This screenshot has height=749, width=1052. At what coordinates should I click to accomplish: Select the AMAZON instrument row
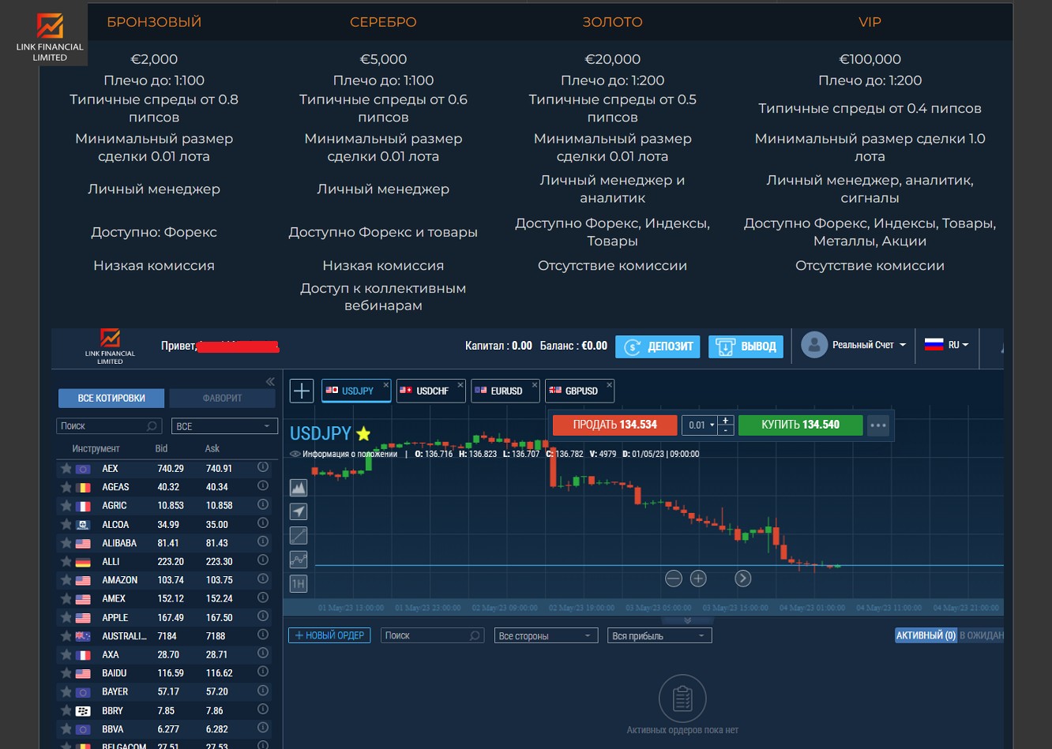point(164,580)
